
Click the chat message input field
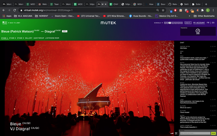coord(195,133)
